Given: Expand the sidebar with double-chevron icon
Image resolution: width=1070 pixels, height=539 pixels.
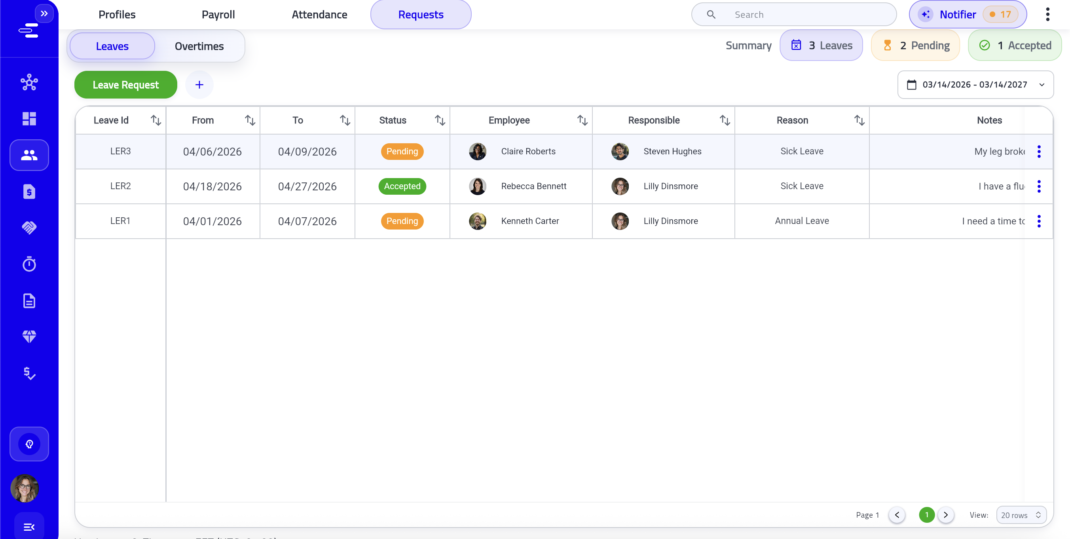Looking at the screenshot, I should click(x=44, y=14).
